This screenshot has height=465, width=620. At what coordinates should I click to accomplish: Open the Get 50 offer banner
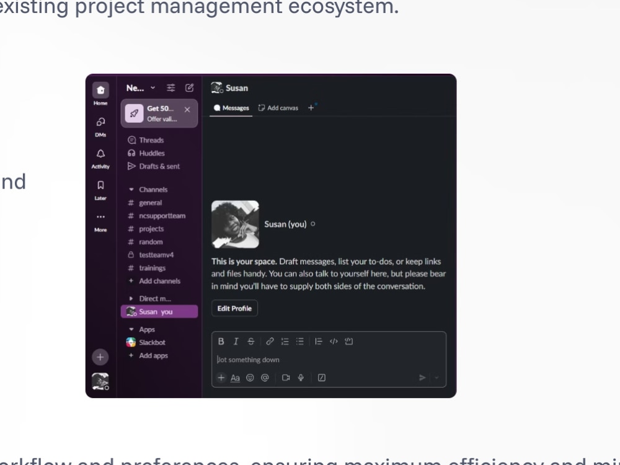pos(159,113)
